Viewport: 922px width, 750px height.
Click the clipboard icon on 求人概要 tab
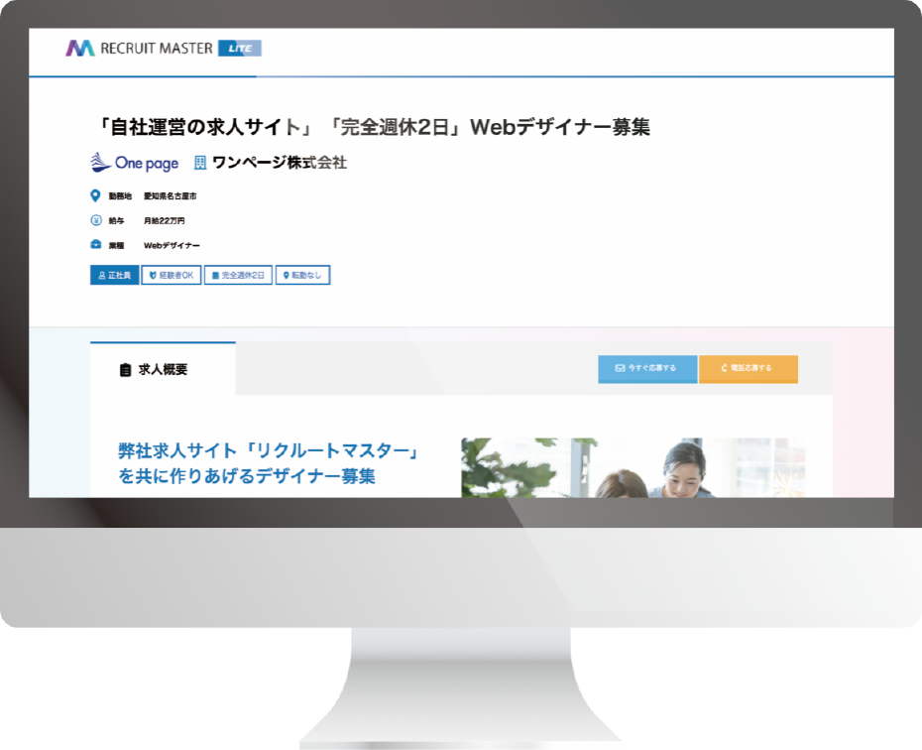point(125,370)
